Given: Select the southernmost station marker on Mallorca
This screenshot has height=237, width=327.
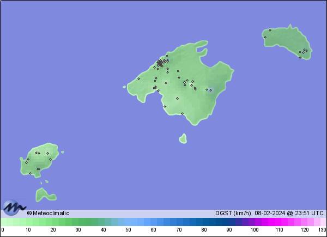Looking at the screenshot, I should pyautogui.click(x=182, y=114).
